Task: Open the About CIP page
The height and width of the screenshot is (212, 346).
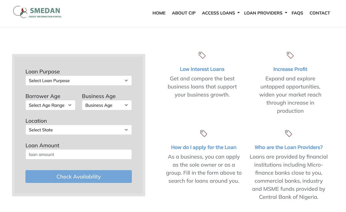Action: (x=184, y=13)
